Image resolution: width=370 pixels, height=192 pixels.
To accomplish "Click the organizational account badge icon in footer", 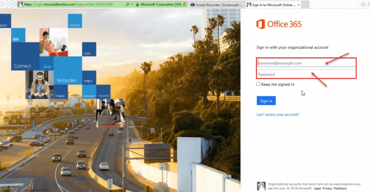I will 261,186.
